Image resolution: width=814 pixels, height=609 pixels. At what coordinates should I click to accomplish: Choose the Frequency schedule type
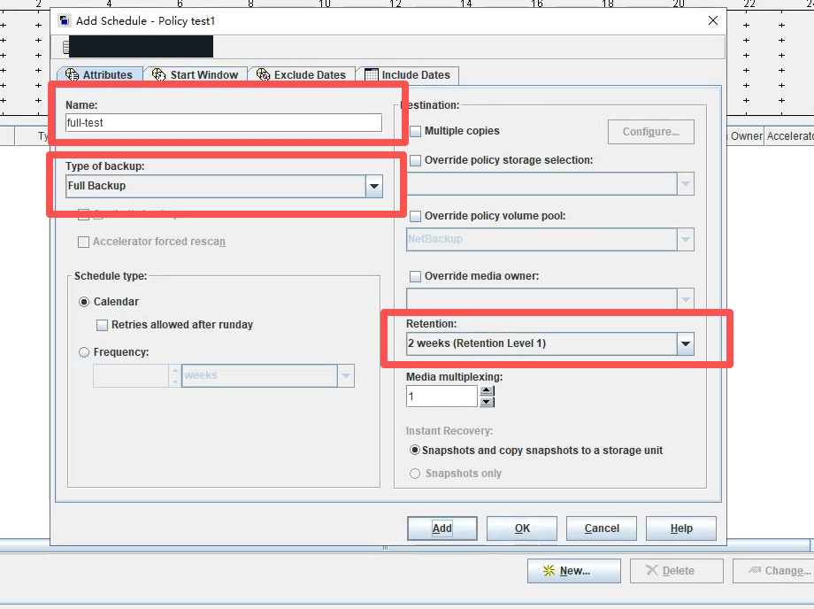point(84,352)
